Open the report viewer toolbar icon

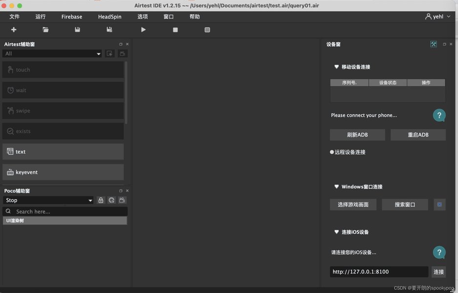pyautogui.click(x=207, y=30)
